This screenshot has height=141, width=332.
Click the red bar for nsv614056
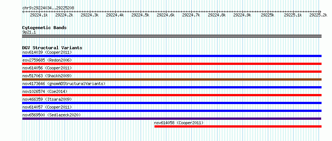(x=172, y=72)
